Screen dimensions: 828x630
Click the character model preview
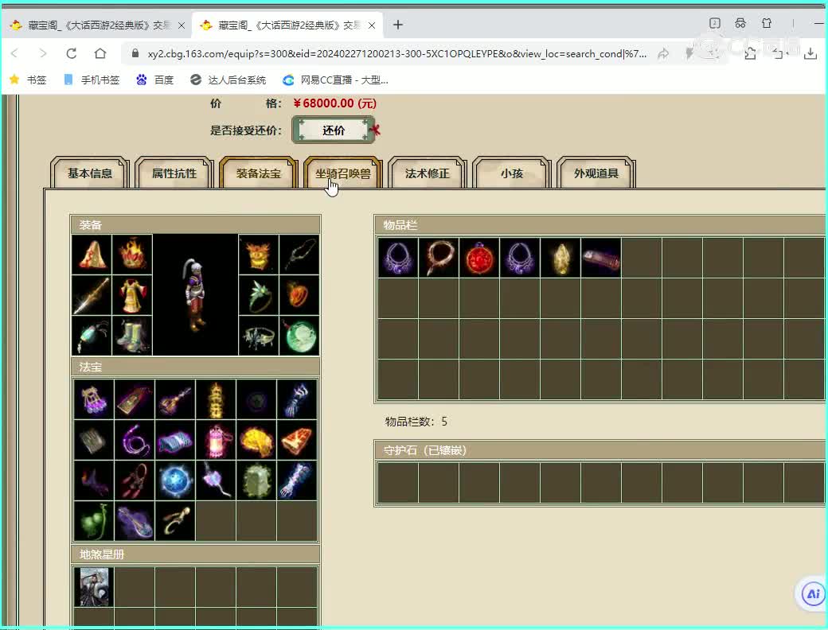pos(195,294)
